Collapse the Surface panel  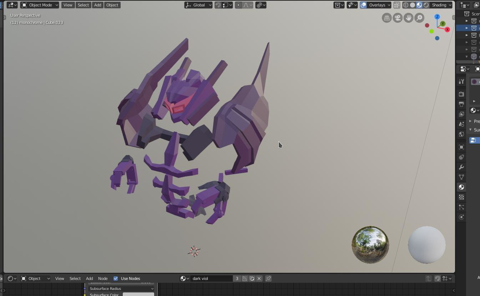click(x=471, y=130)
